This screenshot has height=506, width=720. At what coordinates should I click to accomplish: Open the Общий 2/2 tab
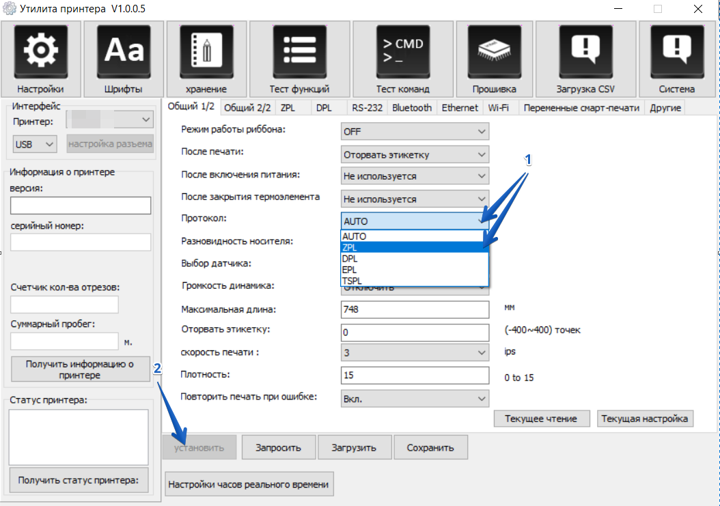point(247,108)
